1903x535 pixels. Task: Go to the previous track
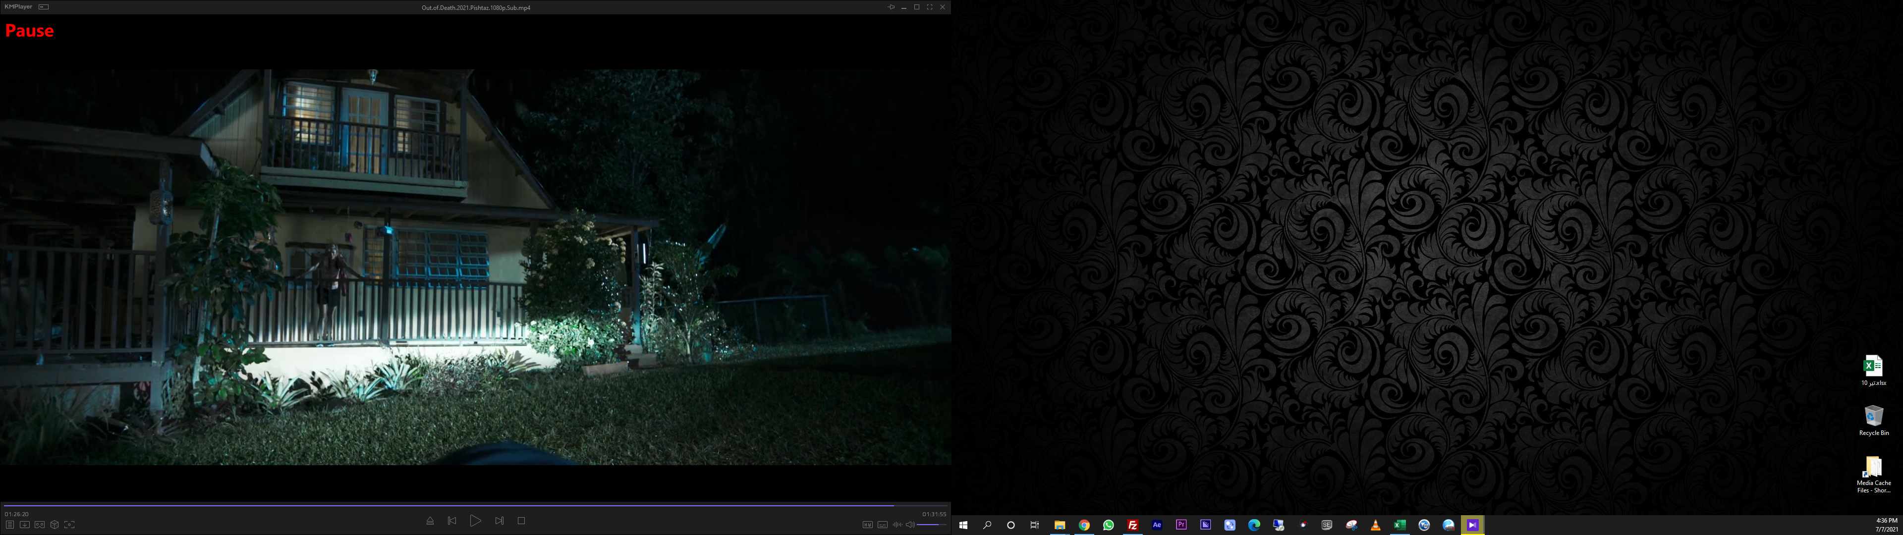[x=452, y=521]
